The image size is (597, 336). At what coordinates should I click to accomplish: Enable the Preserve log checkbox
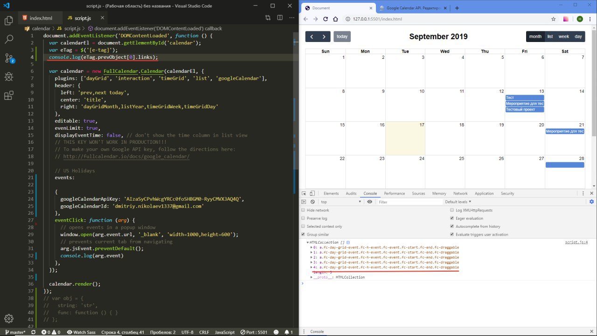coord(303,218)
